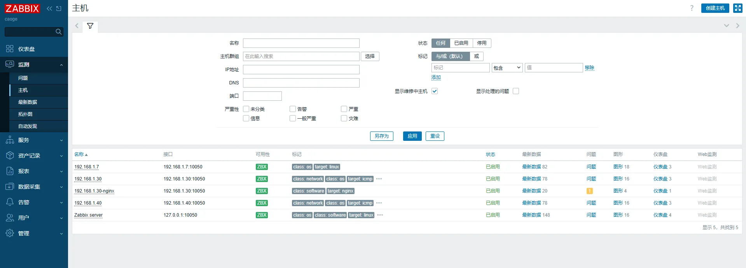
Task: Click the ZBX availability badge for Zabbix server
Action: [x=262, y=215]
